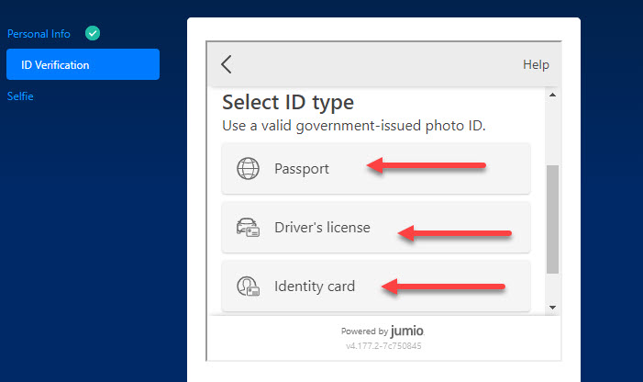
Task: Open the Help link
Action: point(536,64)
